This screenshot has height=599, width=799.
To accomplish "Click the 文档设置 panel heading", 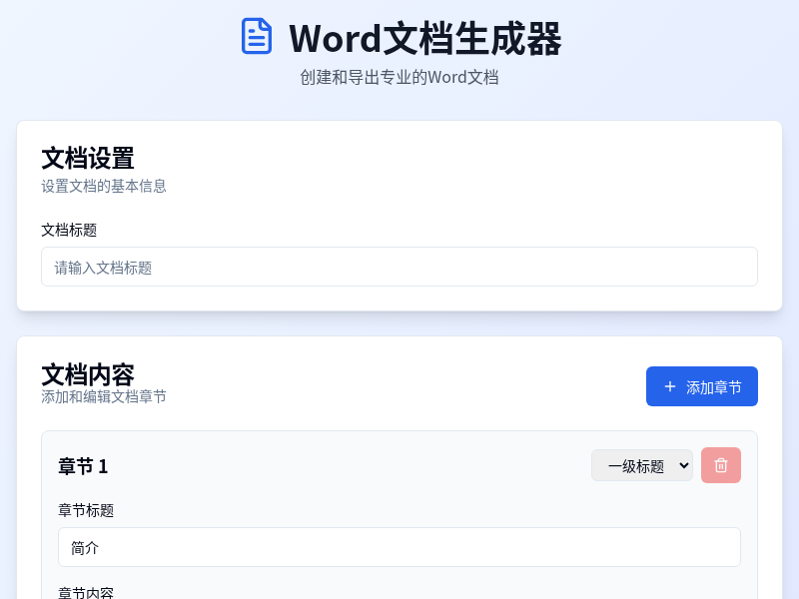I will (88, 159).
